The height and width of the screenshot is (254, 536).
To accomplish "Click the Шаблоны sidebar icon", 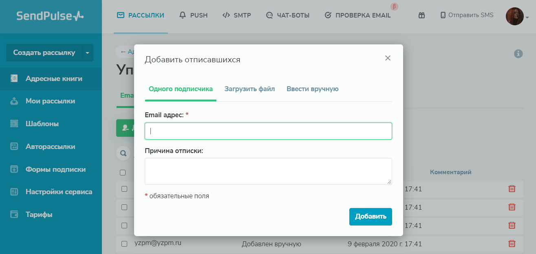I will pyautogui.click(x=14, y=124).
